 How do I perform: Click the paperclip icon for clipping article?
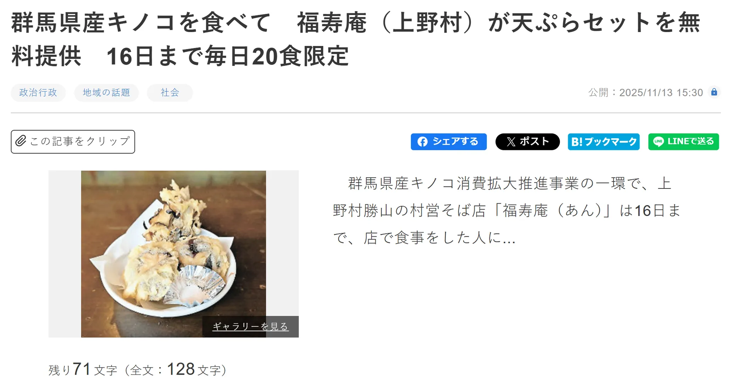(x=21, y=141)
